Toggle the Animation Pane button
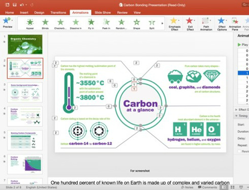The image size is (249, 190). [x=235, y=24]
